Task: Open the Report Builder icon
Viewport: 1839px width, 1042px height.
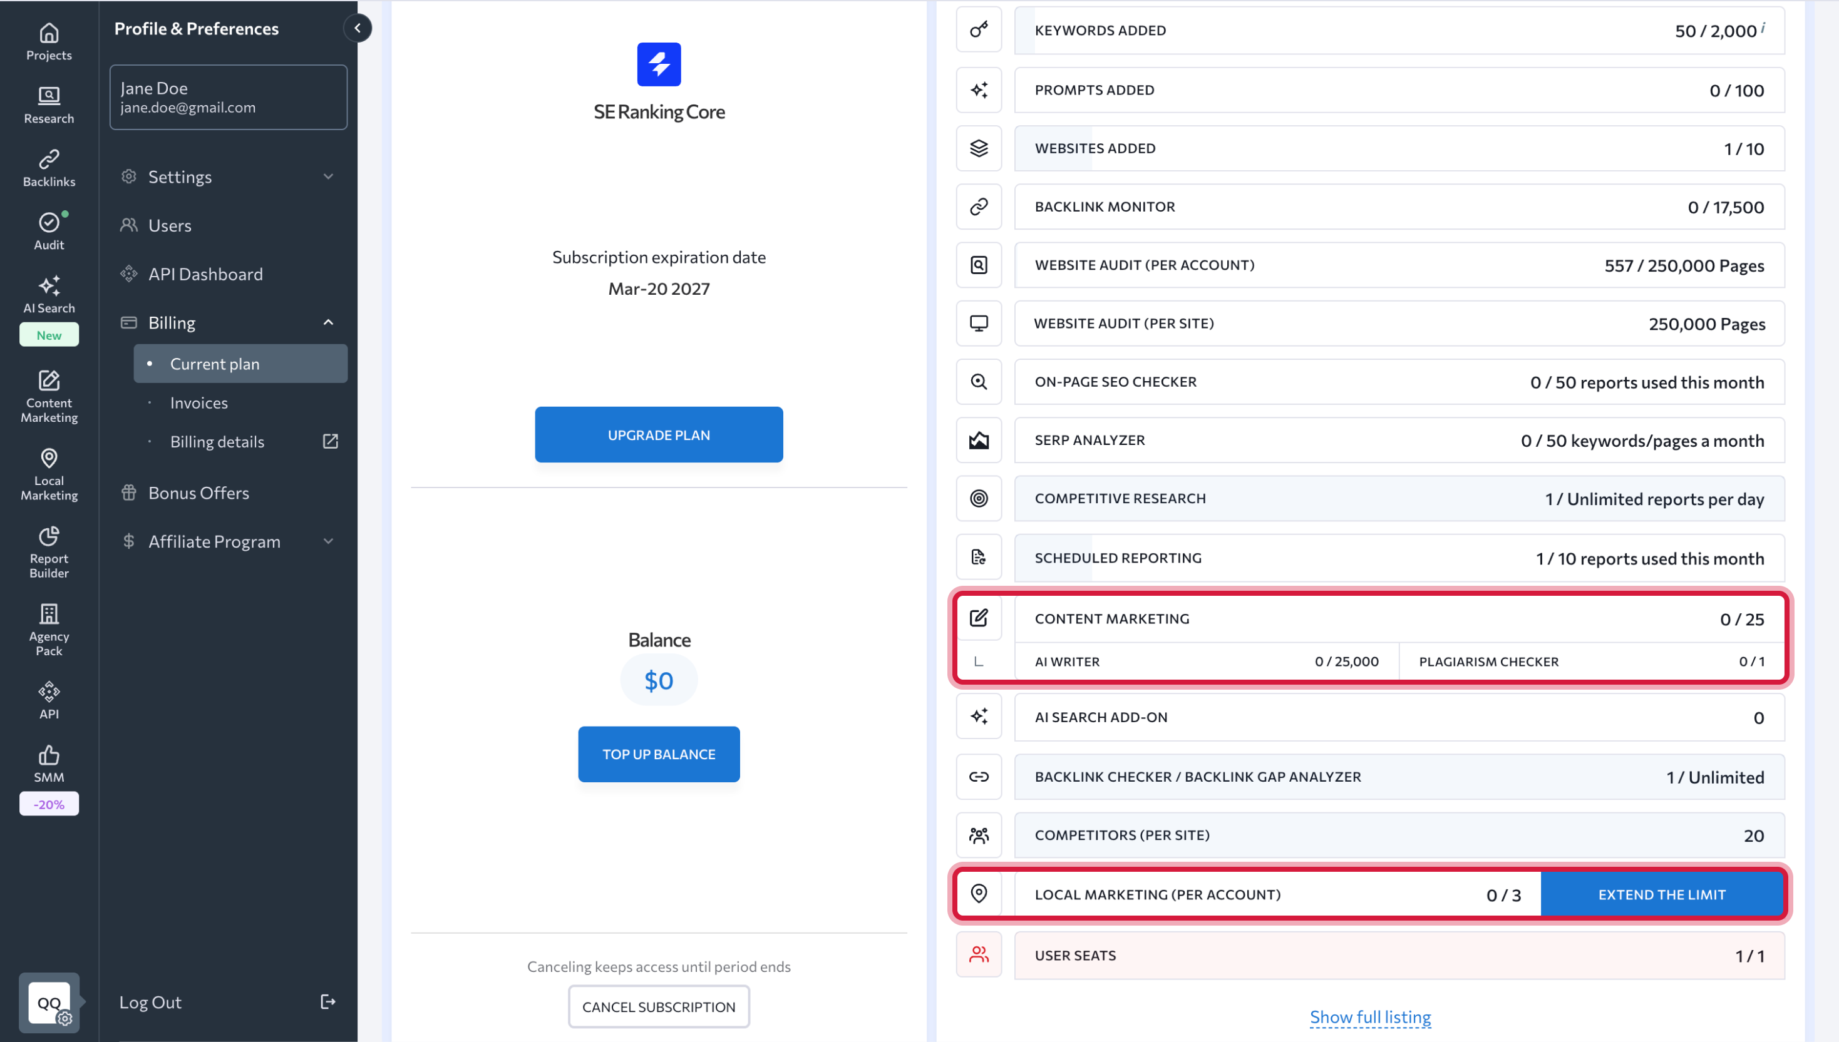Action: 49,536
